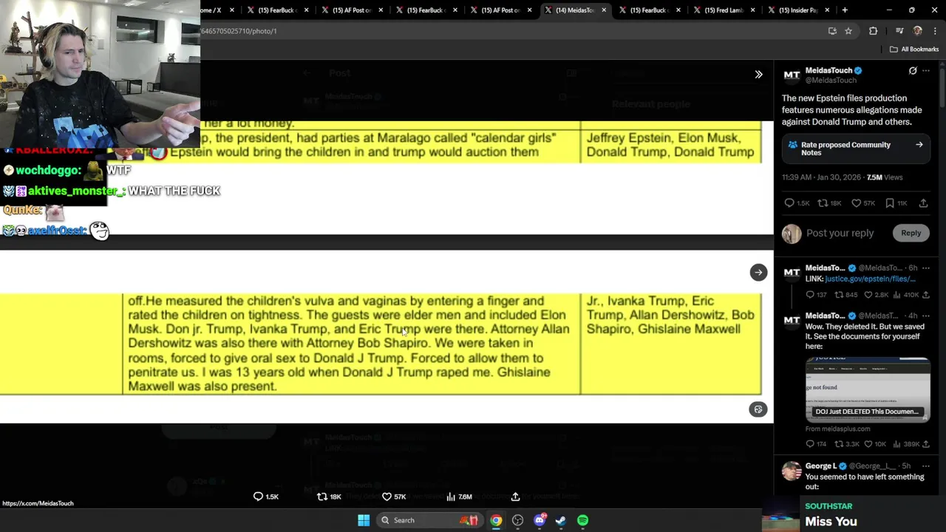Open All Bookmarks folder
Viewport: 946px width, 532px height.
914,50
